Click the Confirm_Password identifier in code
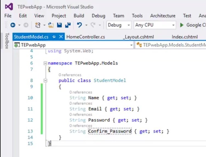206x157 pixels. [x=110, y=131]
